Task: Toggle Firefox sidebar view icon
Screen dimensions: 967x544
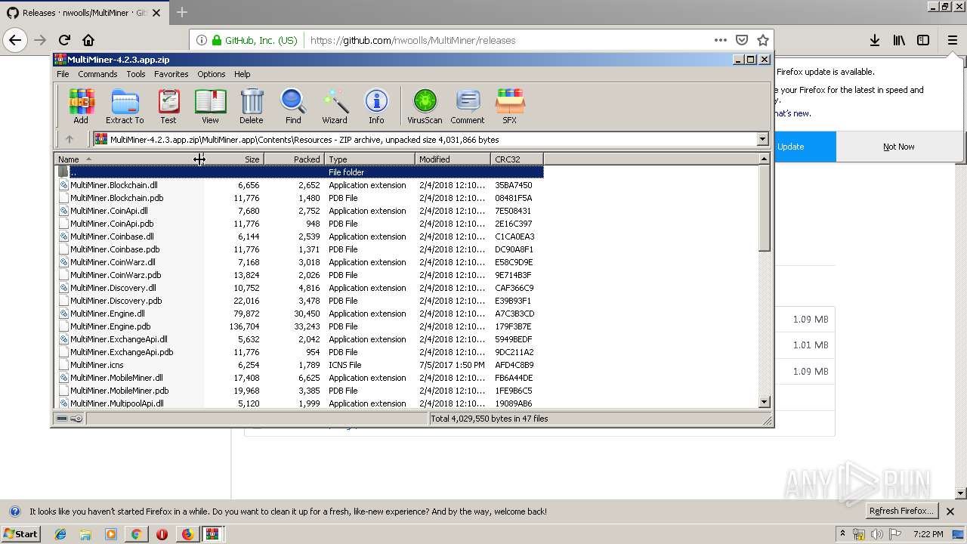Action: click(x=923, y=40)
